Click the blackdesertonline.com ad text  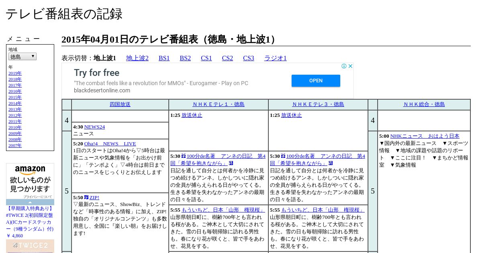pos(102,90)
